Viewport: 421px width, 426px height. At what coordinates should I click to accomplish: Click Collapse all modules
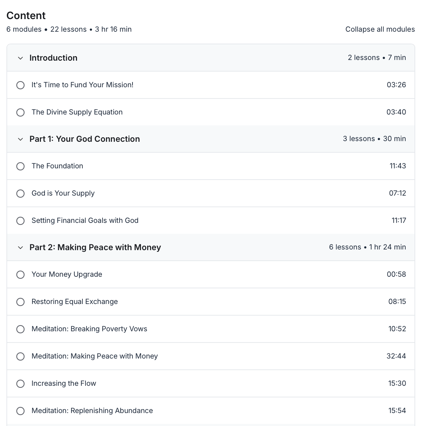tap(380, 29)
